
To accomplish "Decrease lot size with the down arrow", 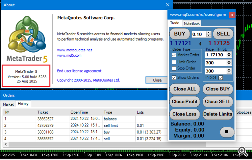I will (x=209, y=36).
